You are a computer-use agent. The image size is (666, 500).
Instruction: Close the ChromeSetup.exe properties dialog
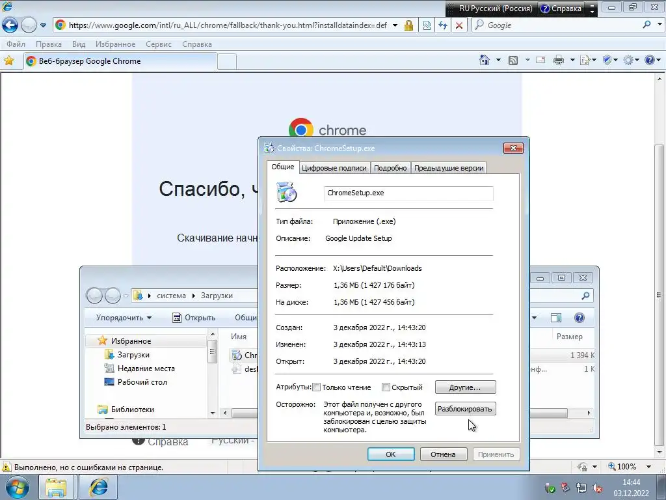coord(513,148)
